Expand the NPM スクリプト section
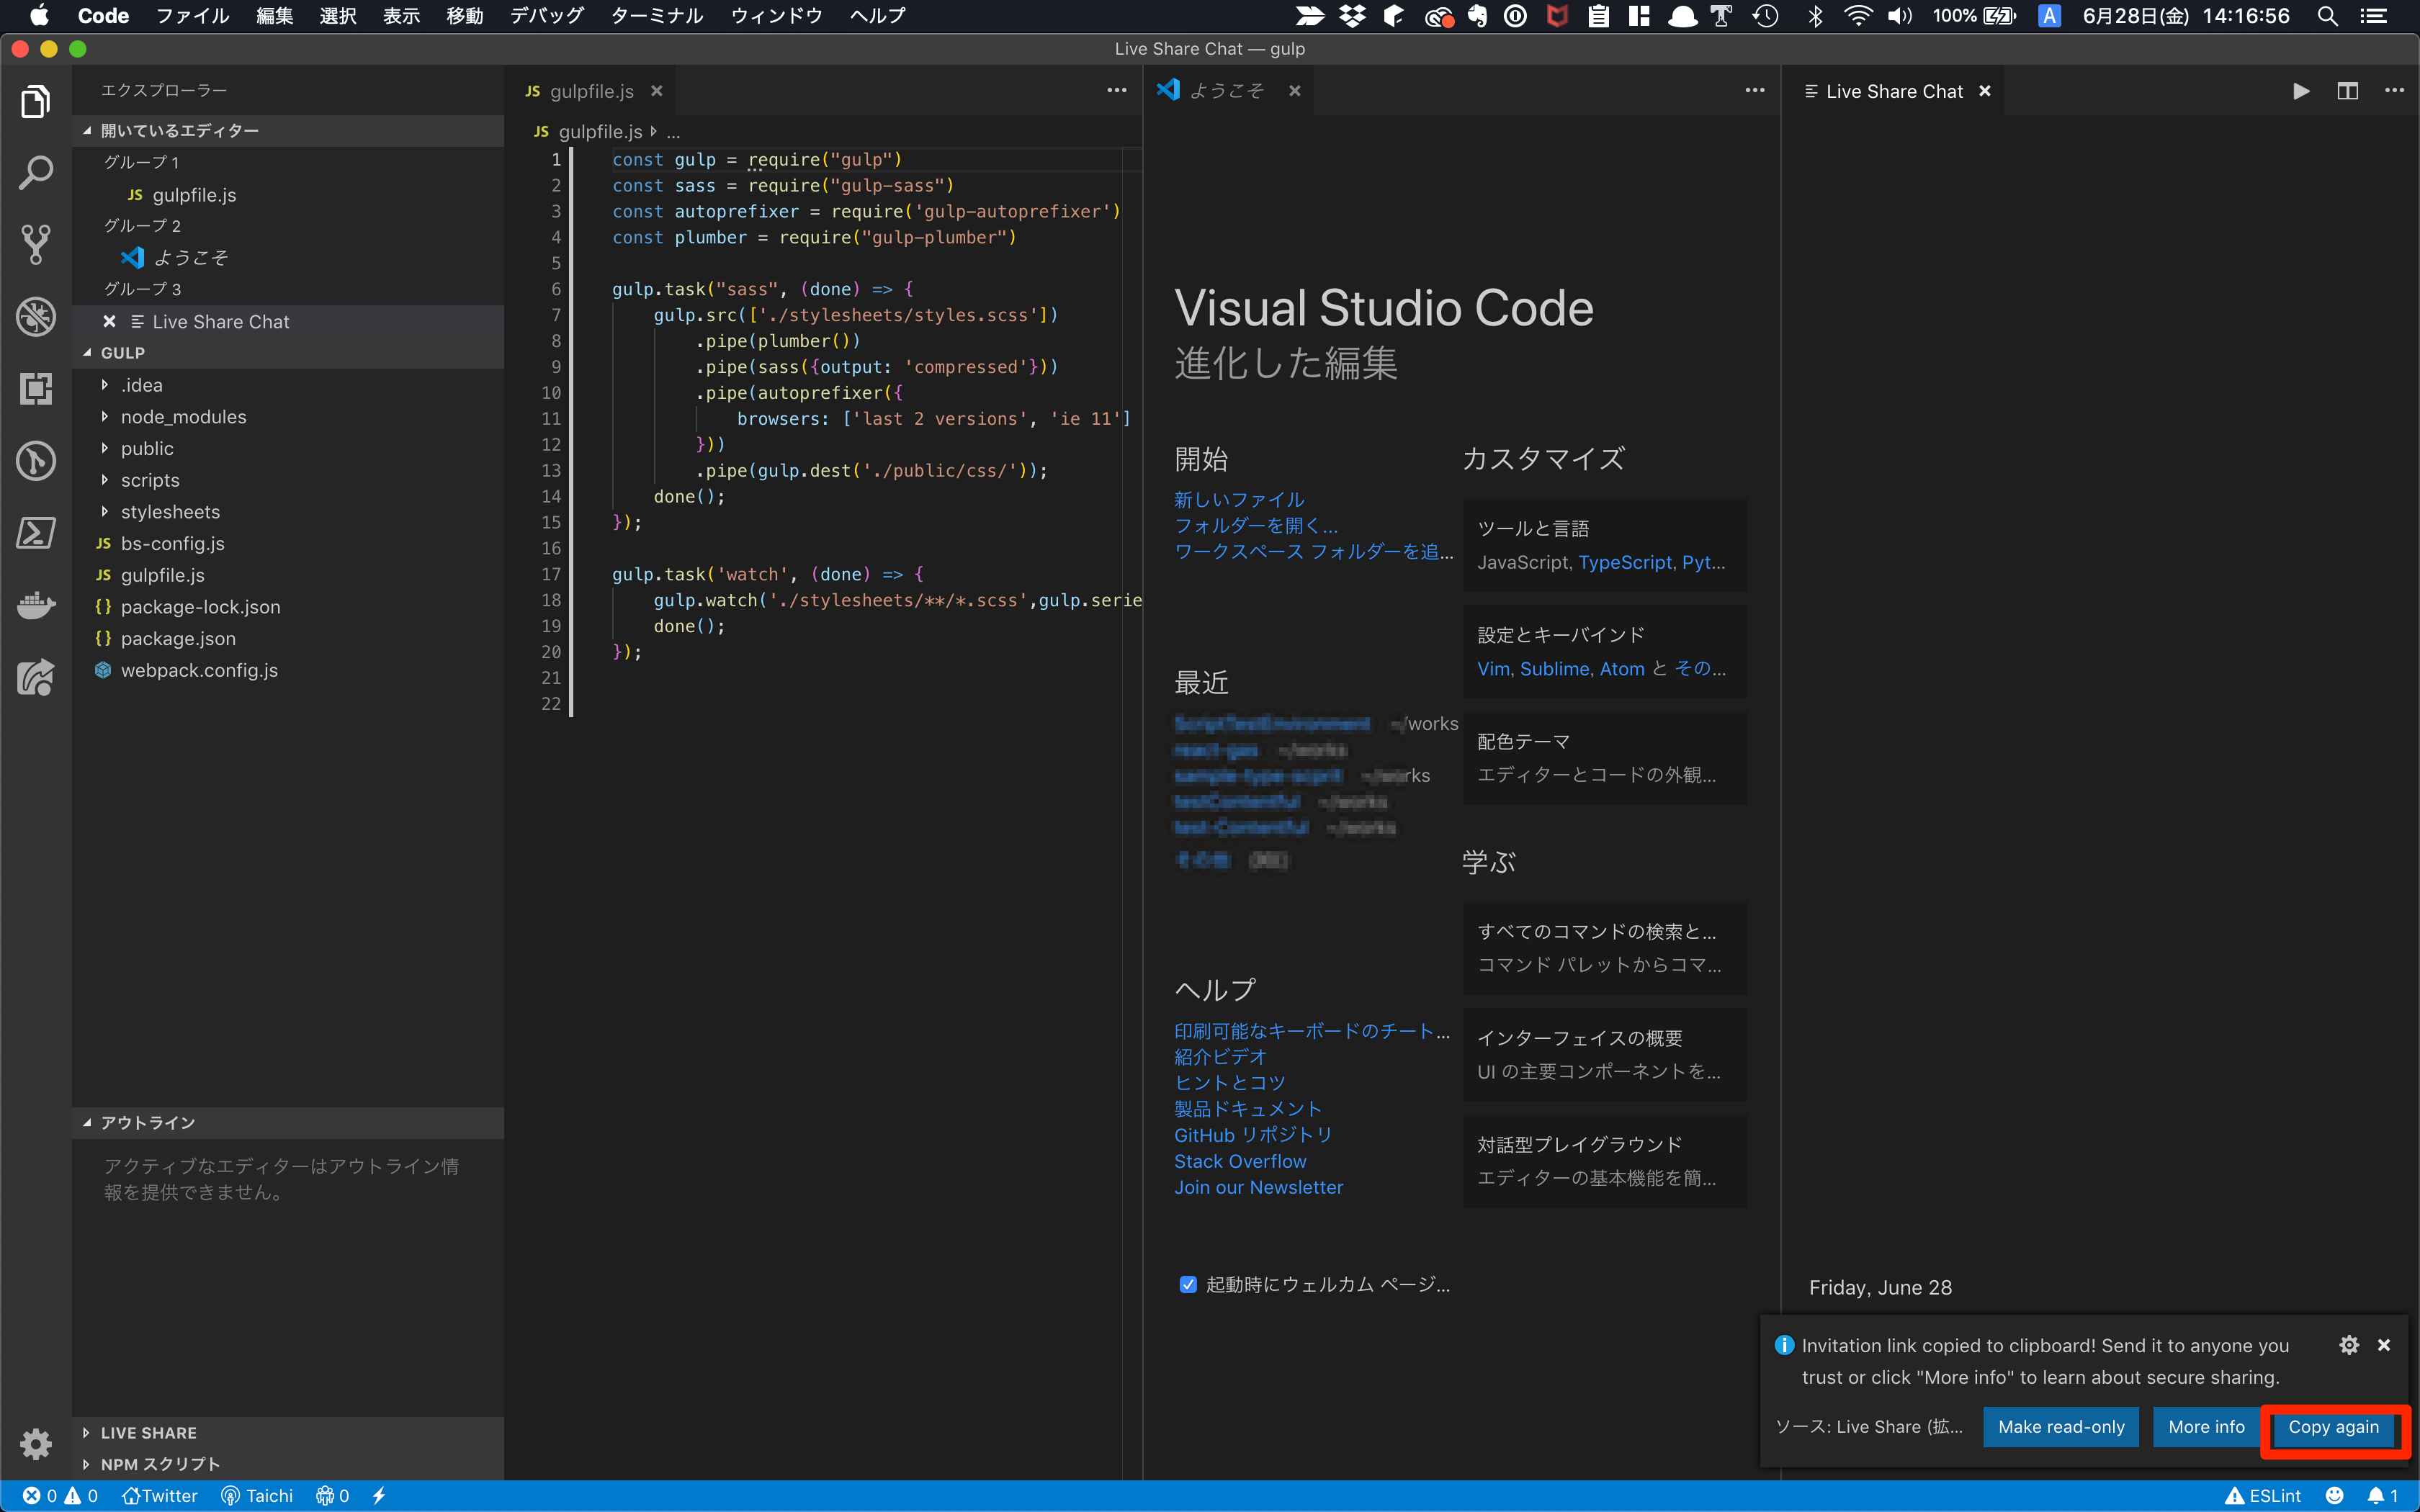 (288, 1464)
